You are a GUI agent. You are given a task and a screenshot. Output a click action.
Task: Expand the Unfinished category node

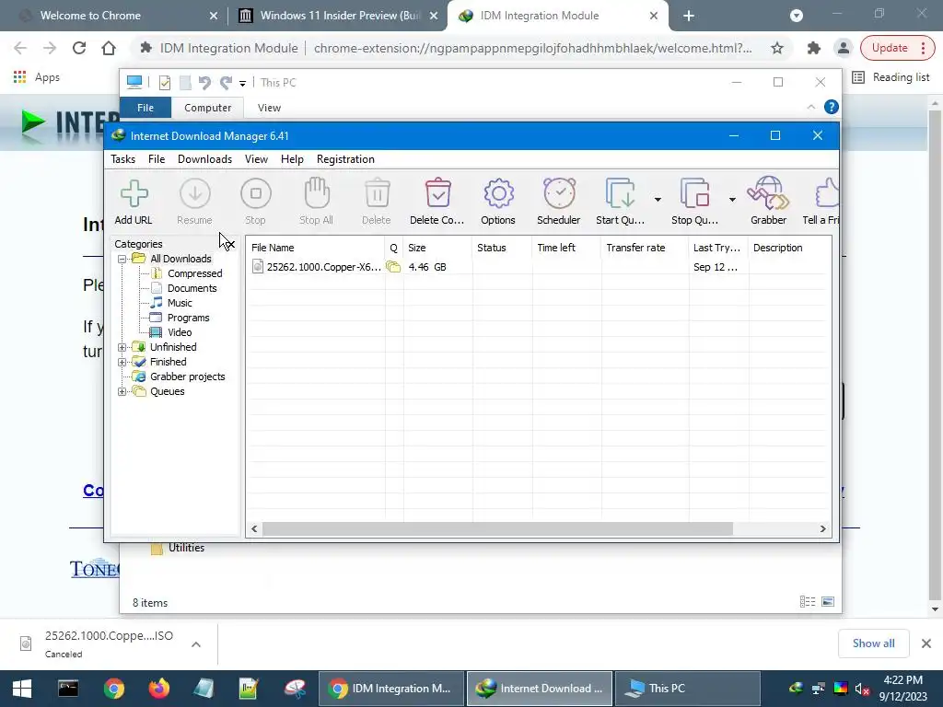pyautogui.click(x=122, y=347)
